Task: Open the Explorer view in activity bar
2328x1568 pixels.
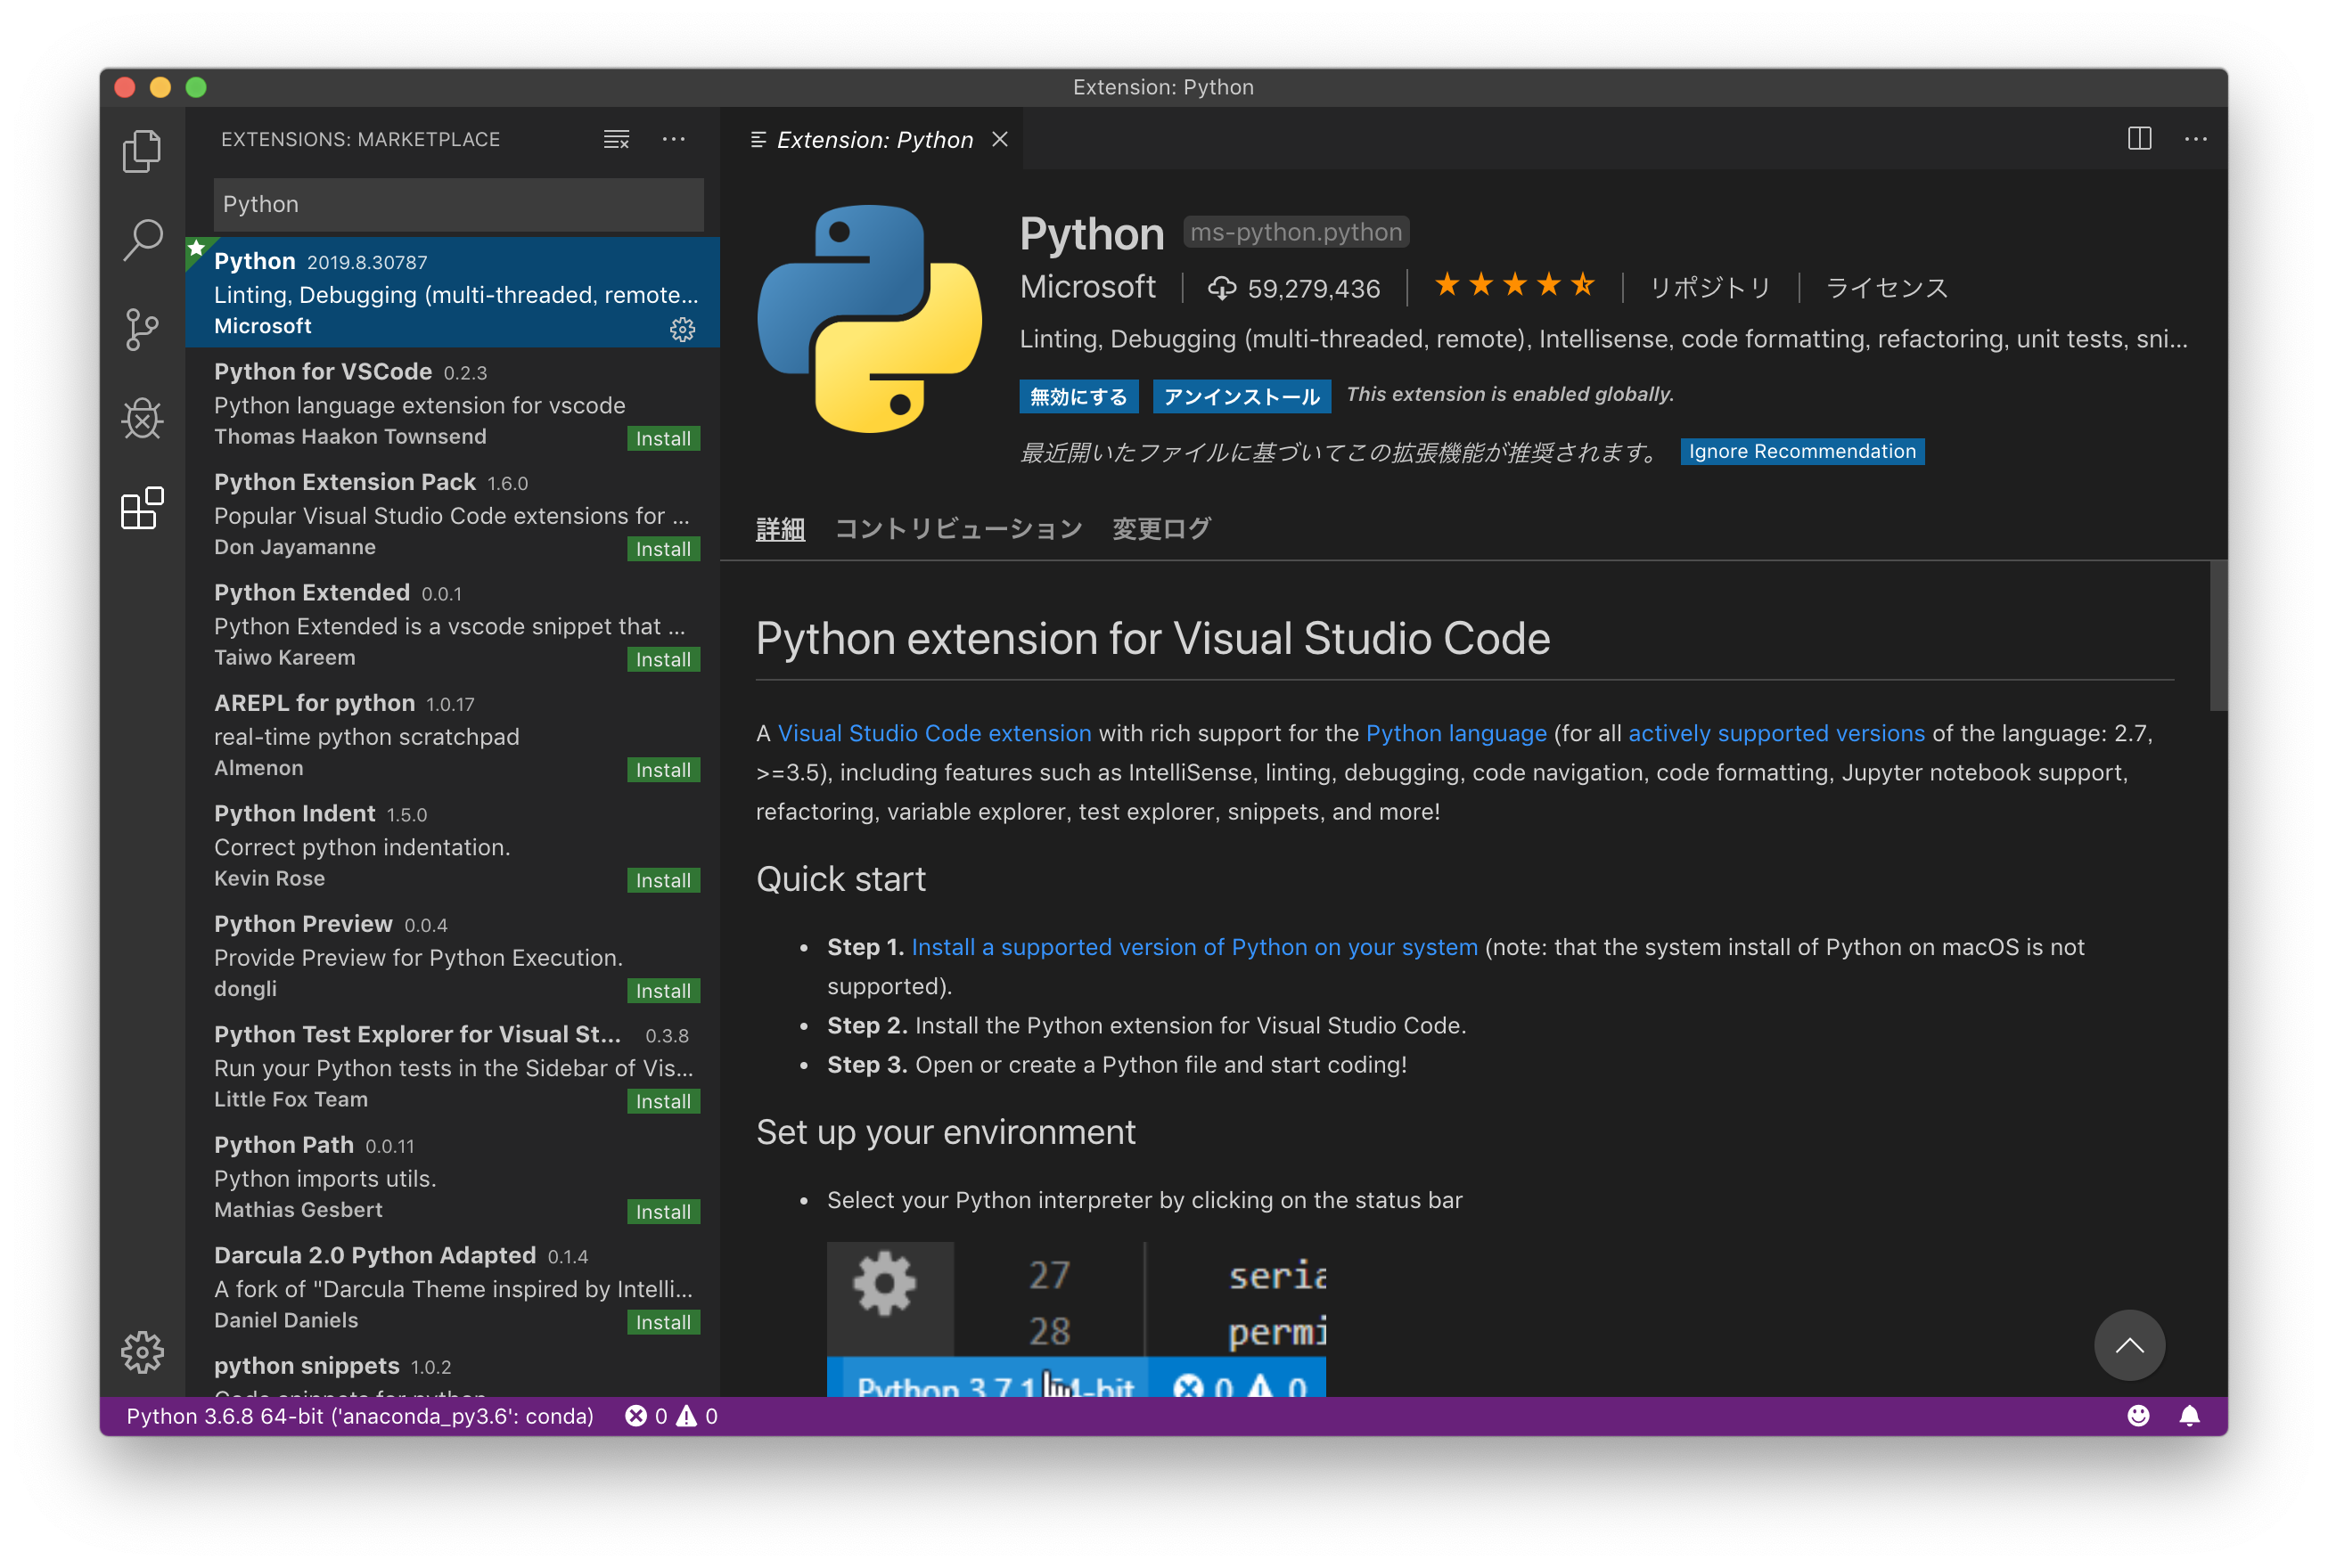Action: (x=141, y=151)
